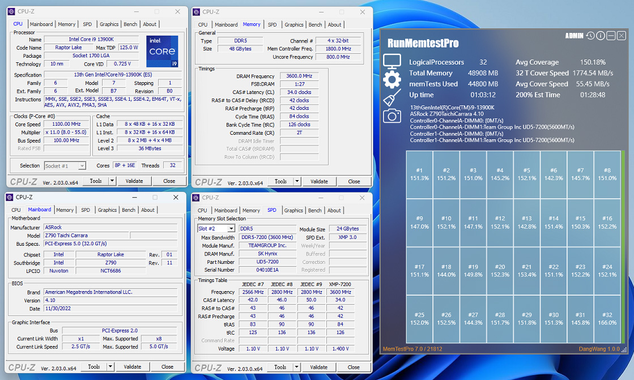
Task: Open the history clock icon next to ADMIN
Action: (590, 36)
